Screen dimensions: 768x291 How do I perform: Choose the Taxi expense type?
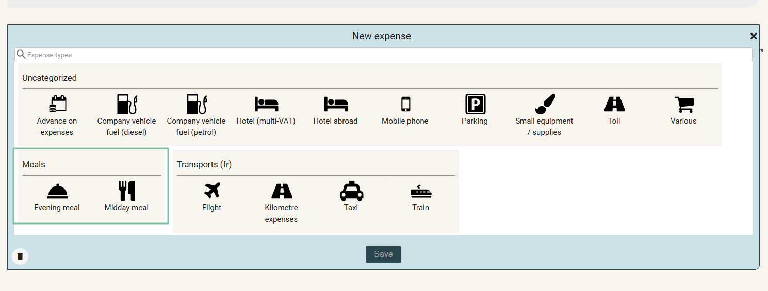351,192
